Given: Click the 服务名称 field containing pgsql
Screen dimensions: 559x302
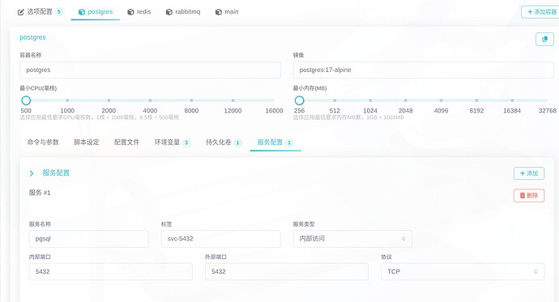Looking at the screenshot, I should [x=89, y=239].
